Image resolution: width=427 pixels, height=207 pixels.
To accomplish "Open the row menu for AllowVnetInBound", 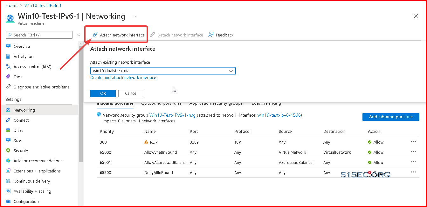I will click(x=414, y=152).
